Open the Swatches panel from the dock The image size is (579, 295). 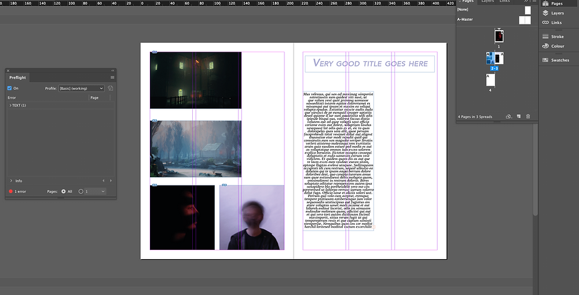coord(555,60)
